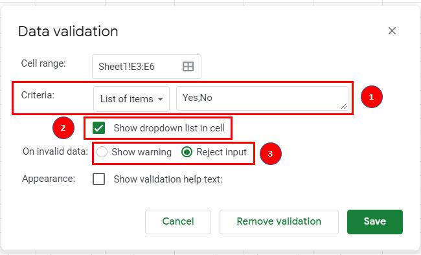Image resolution: width=421 pixels, height=255 pixels.
Task: Click the On invalid data: label
Action: pos(55,151)
